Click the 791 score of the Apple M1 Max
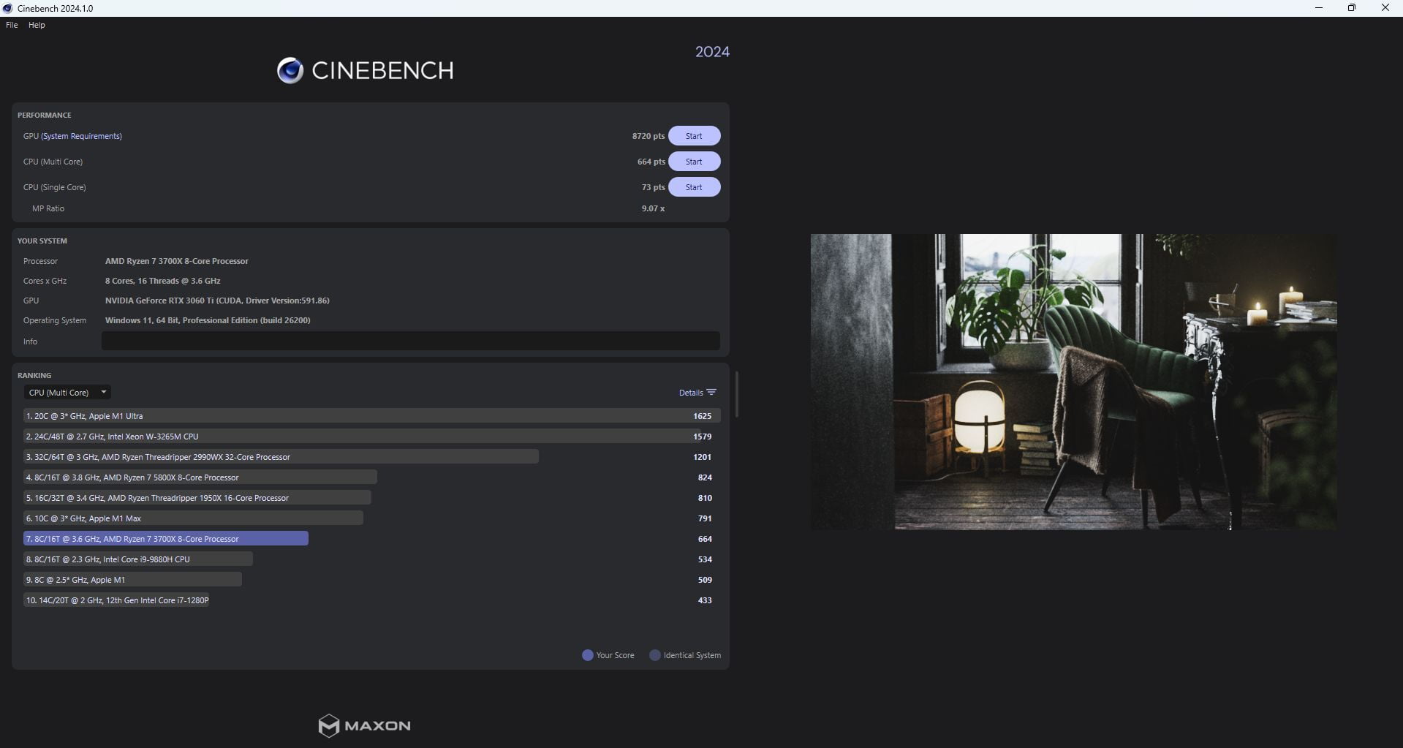Image resolution: width=1403 pixels, height=748 pixels. [705, 518]
